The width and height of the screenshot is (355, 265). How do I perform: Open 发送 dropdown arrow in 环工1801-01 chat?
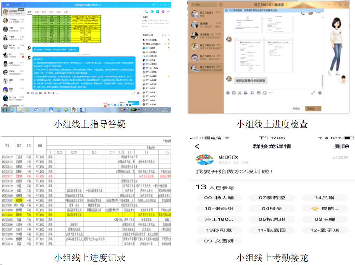(x=319, y=109)
